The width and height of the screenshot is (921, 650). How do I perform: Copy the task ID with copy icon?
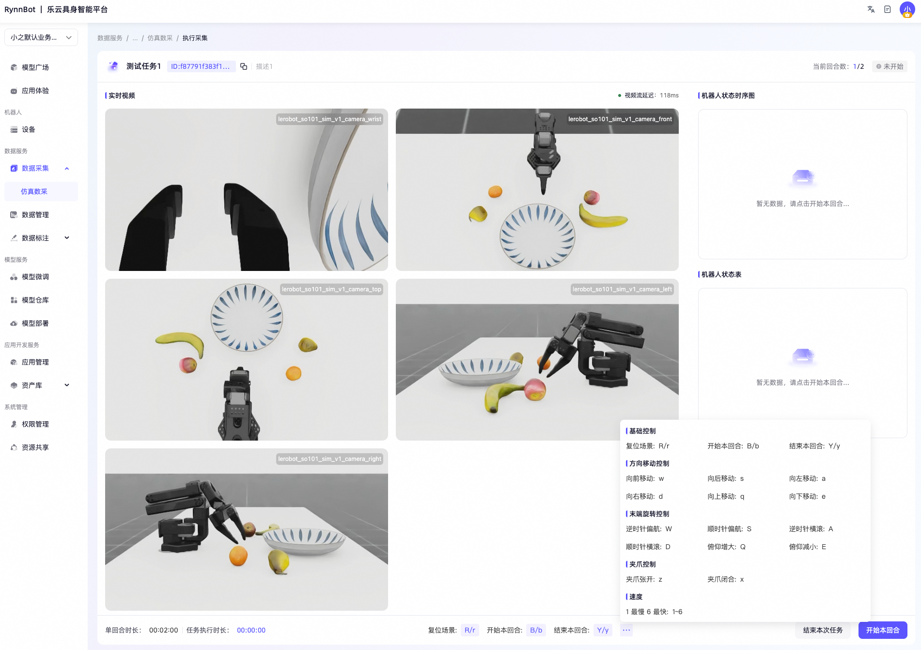pyautogui.click(x=244, y=66)
